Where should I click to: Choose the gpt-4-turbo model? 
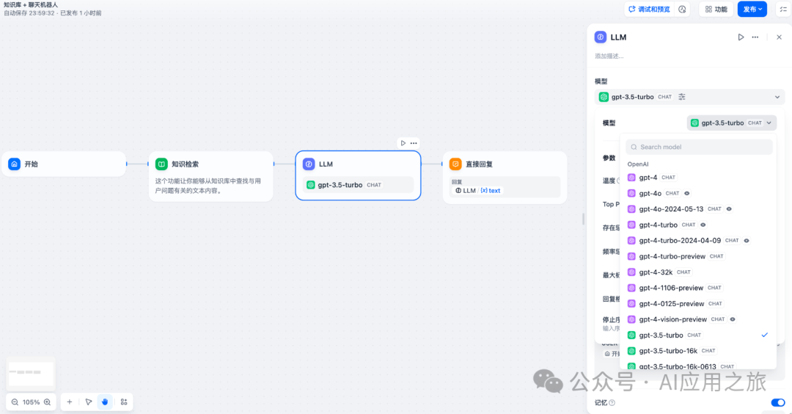tap(697, 225)
